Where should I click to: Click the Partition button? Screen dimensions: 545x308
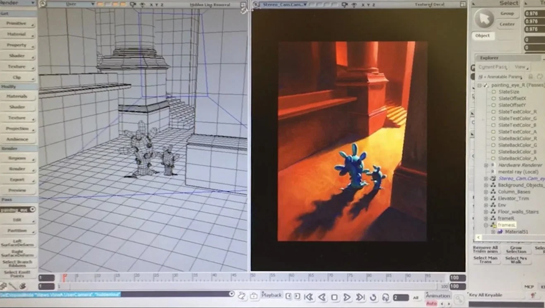(x=17, y=230)
